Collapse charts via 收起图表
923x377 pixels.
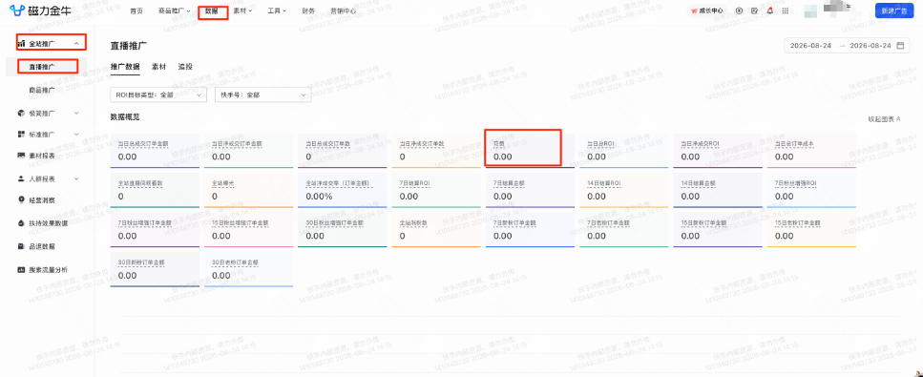tap(884, 119)
